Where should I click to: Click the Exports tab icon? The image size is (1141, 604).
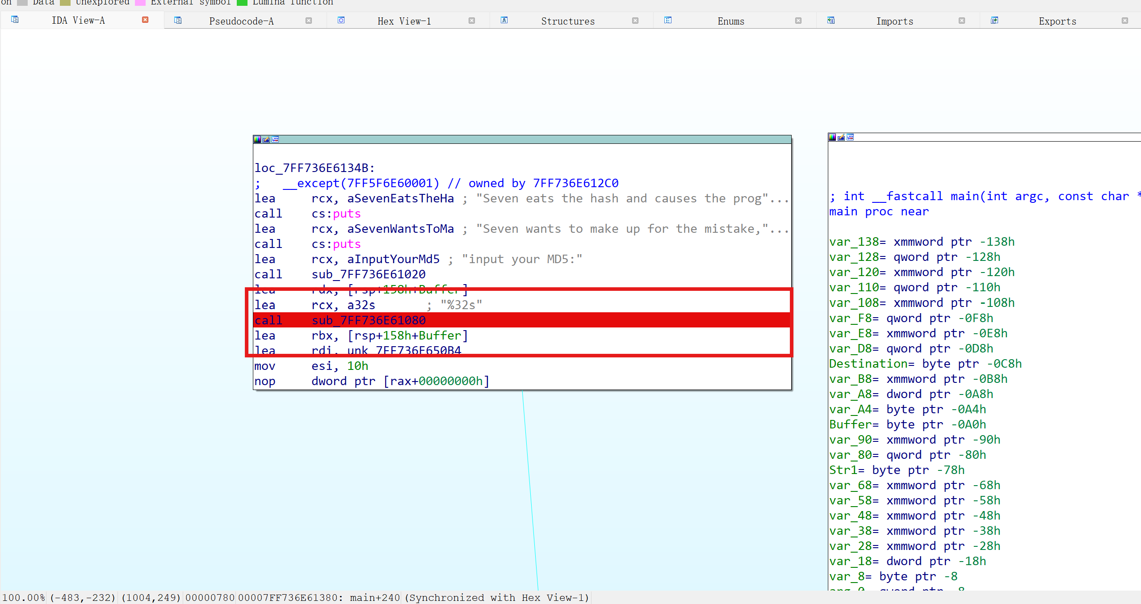(x=994, y=20)
